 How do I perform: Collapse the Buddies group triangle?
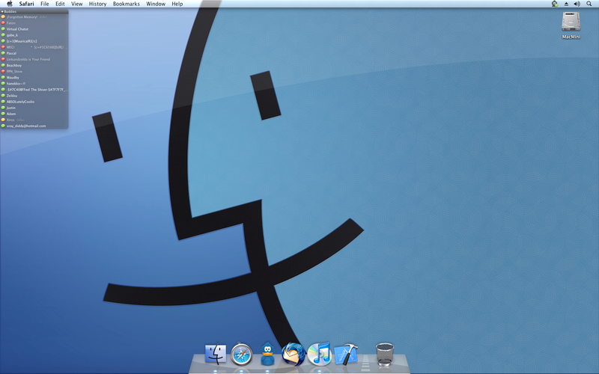(x=2, y=12)
